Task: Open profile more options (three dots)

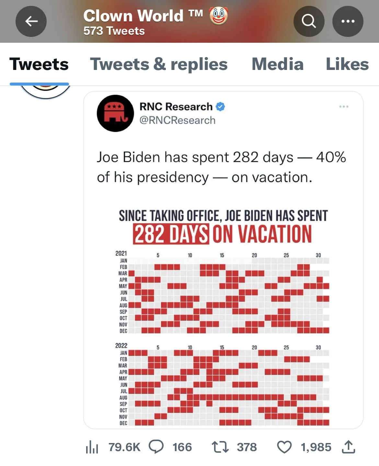Action: 348,21
